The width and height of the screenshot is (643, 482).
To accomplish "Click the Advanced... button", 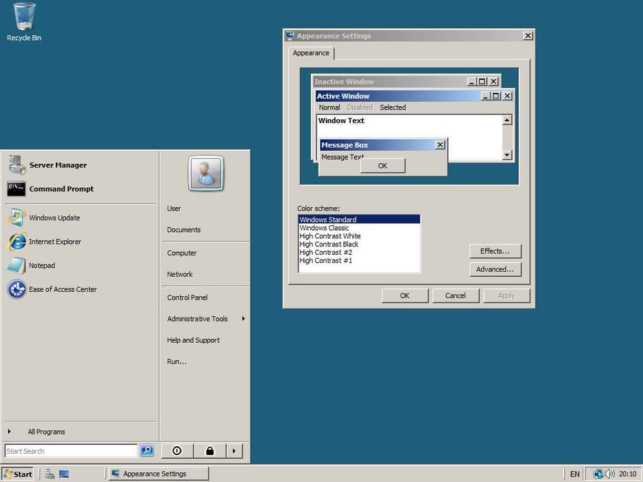I will click(495, 269).
